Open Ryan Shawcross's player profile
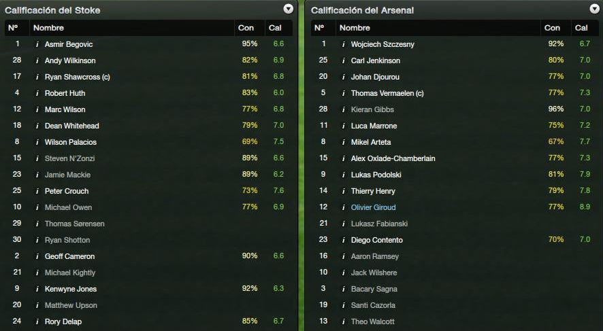 78,77
